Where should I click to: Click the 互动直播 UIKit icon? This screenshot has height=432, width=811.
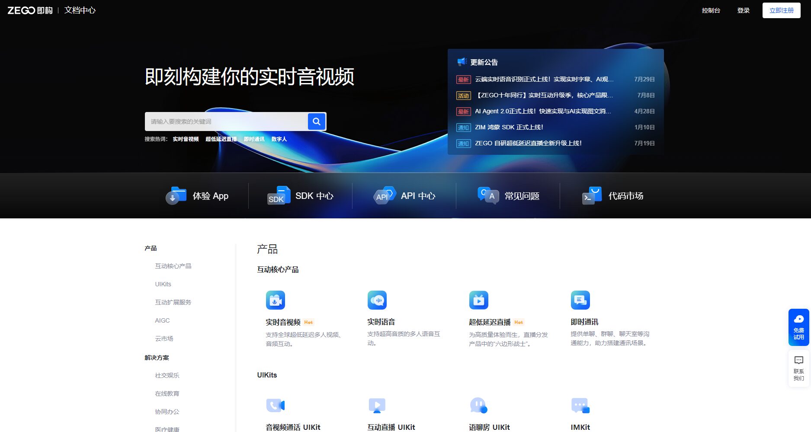point(377,405)
